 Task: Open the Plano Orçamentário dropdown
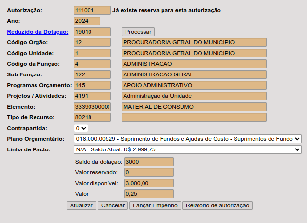(188, 139)
